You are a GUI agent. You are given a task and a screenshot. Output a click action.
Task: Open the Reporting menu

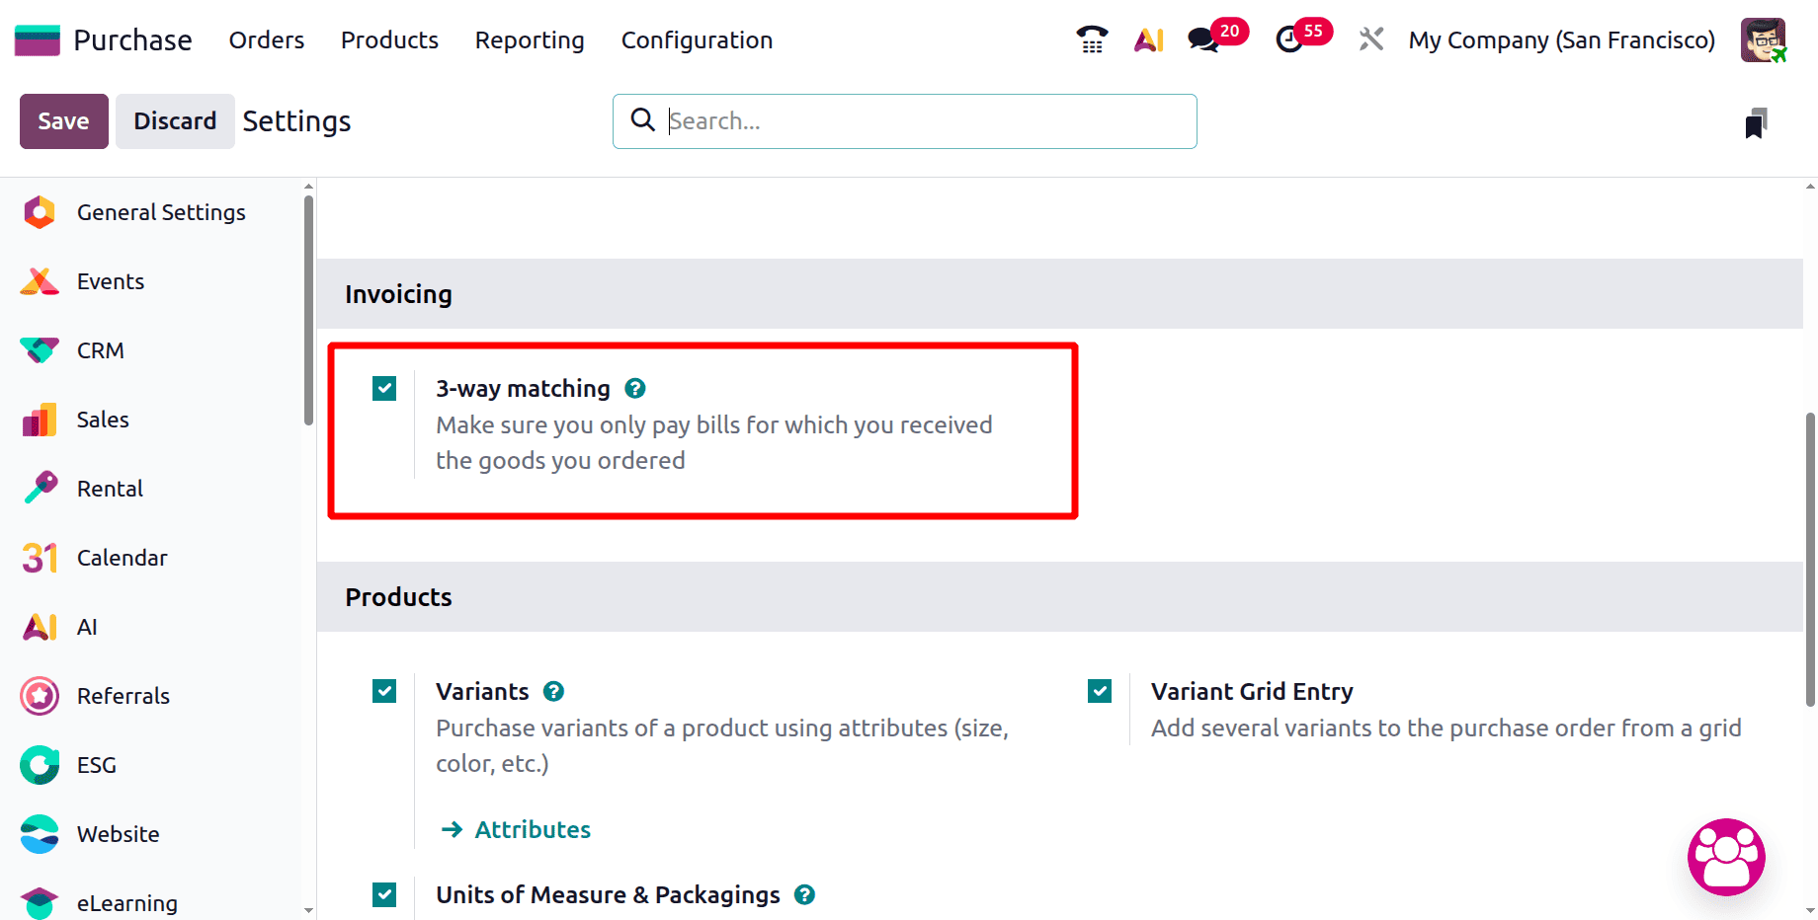(x=529, y=40)
